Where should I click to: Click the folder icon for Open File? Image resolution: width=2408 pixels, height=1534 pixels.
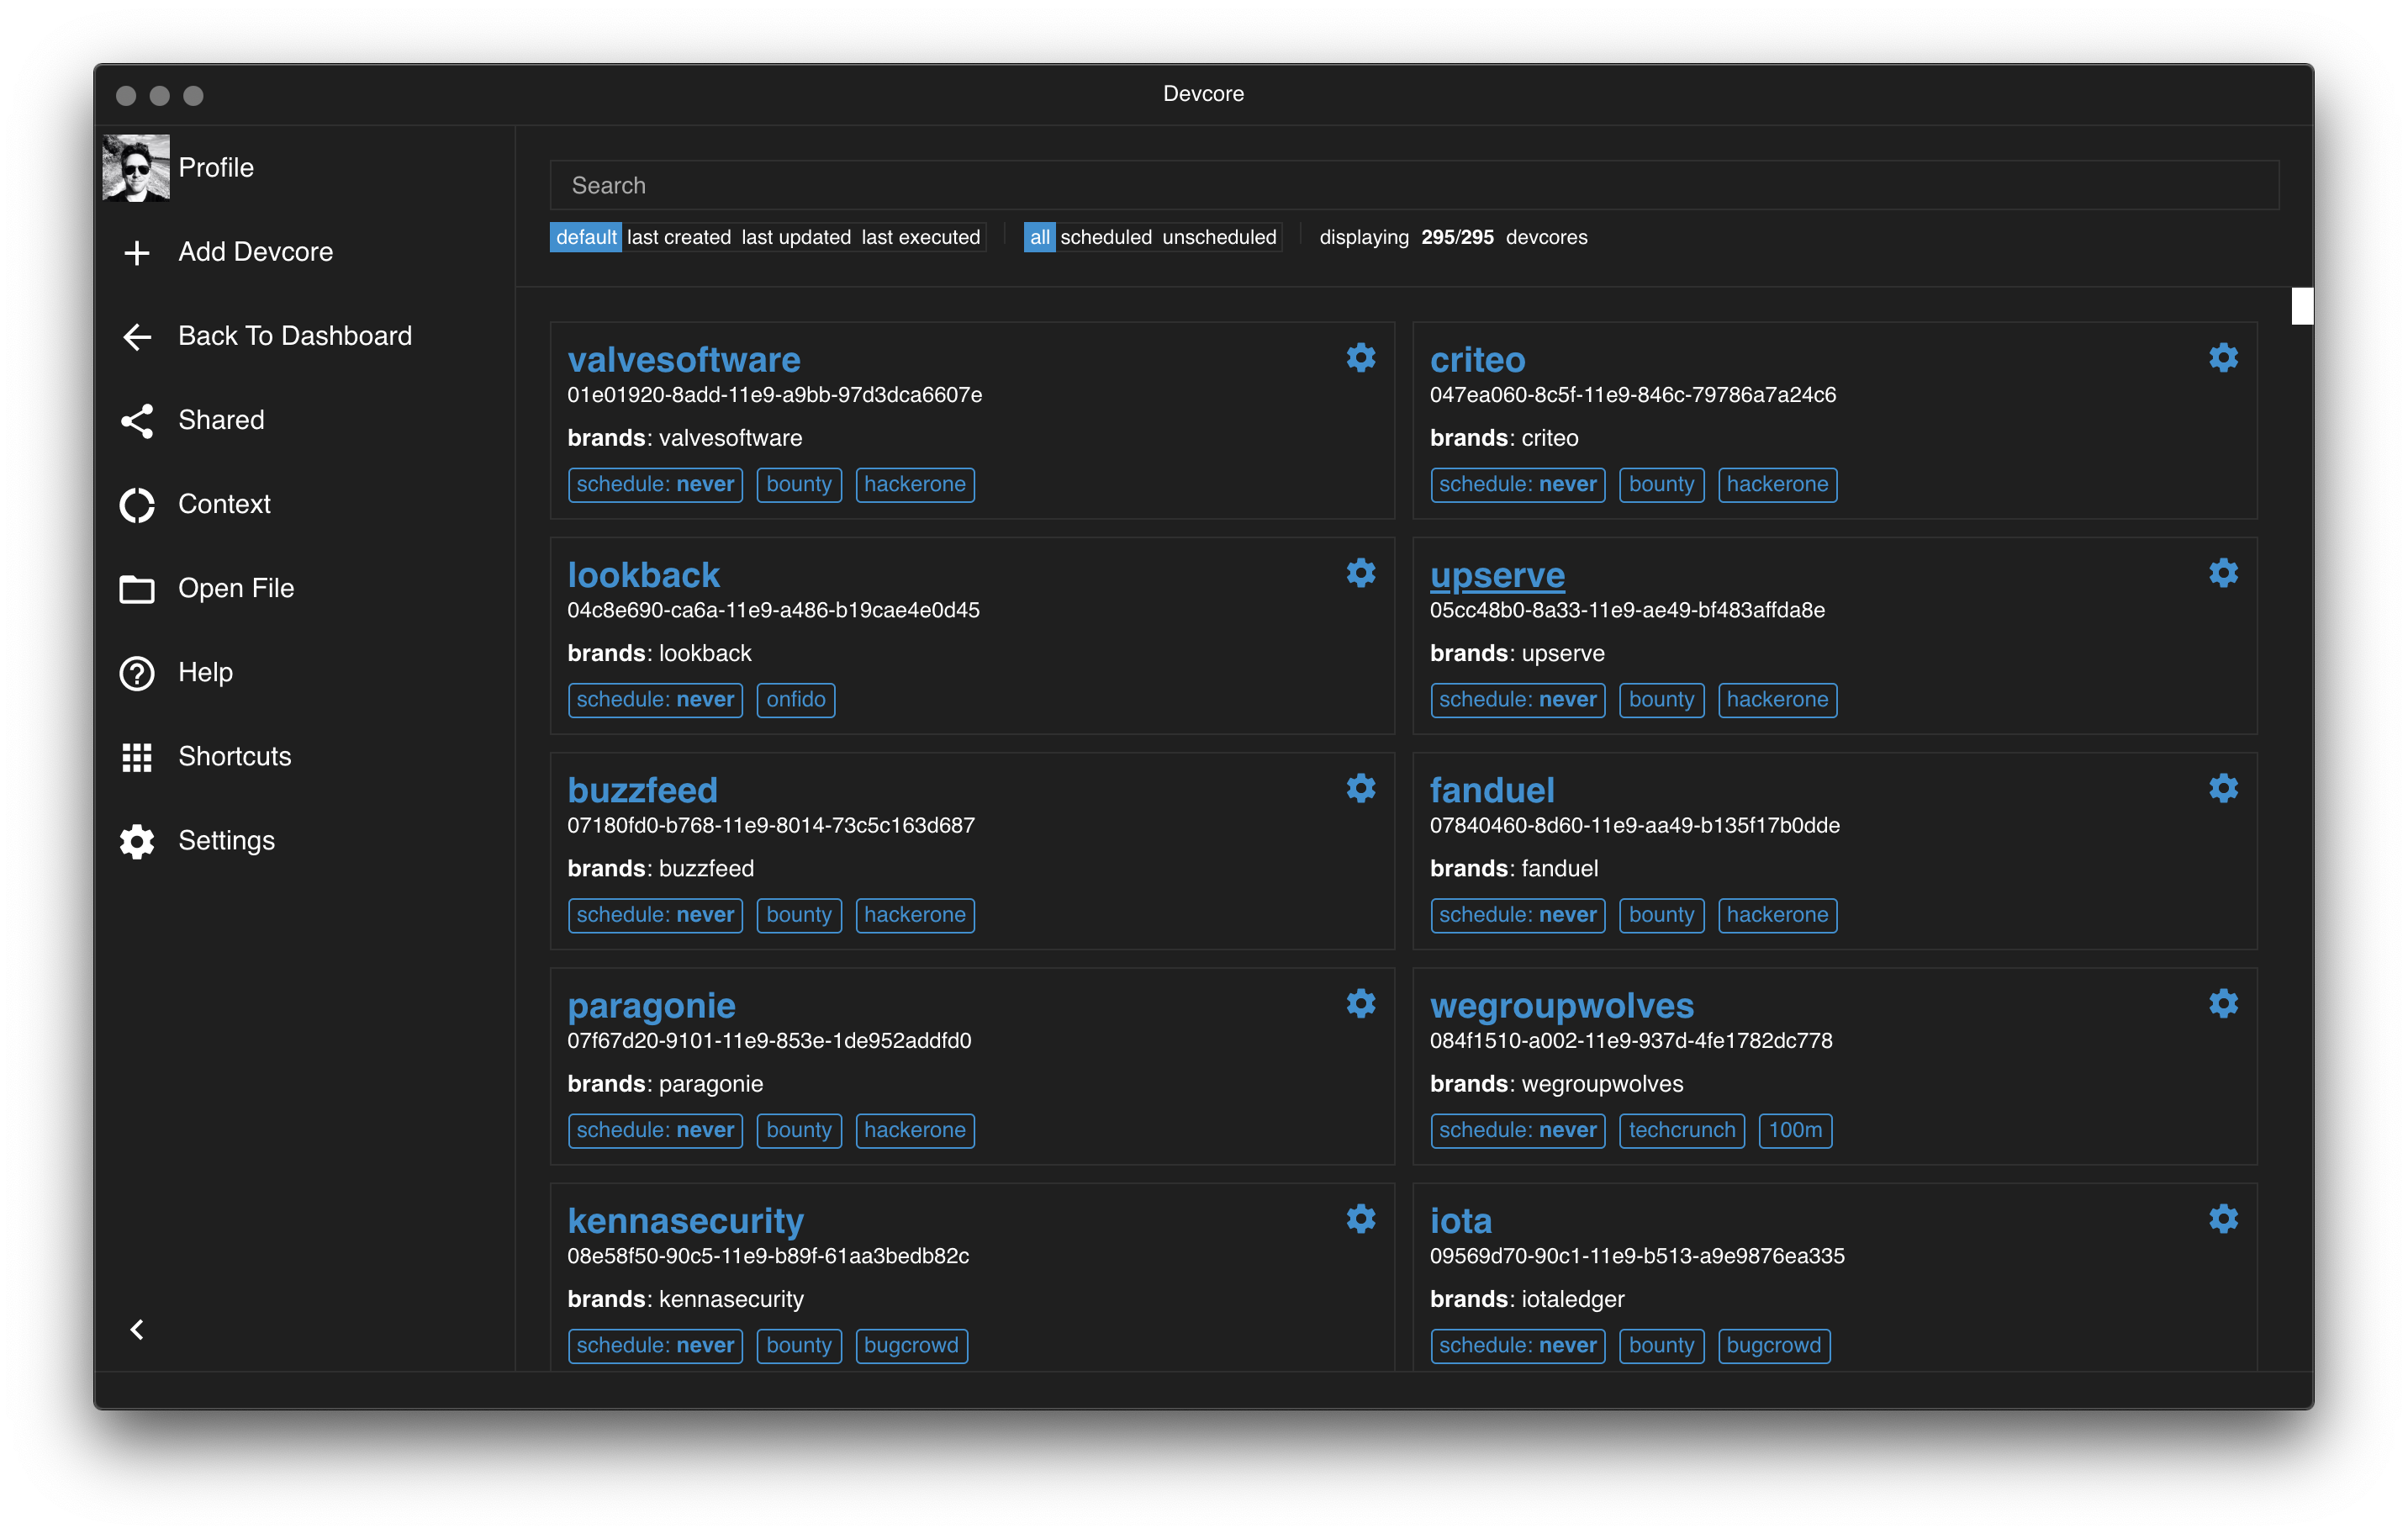[137, 589]
